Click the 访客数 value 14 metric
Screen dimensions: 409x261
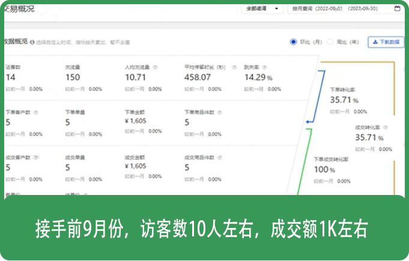pos(11,77)
